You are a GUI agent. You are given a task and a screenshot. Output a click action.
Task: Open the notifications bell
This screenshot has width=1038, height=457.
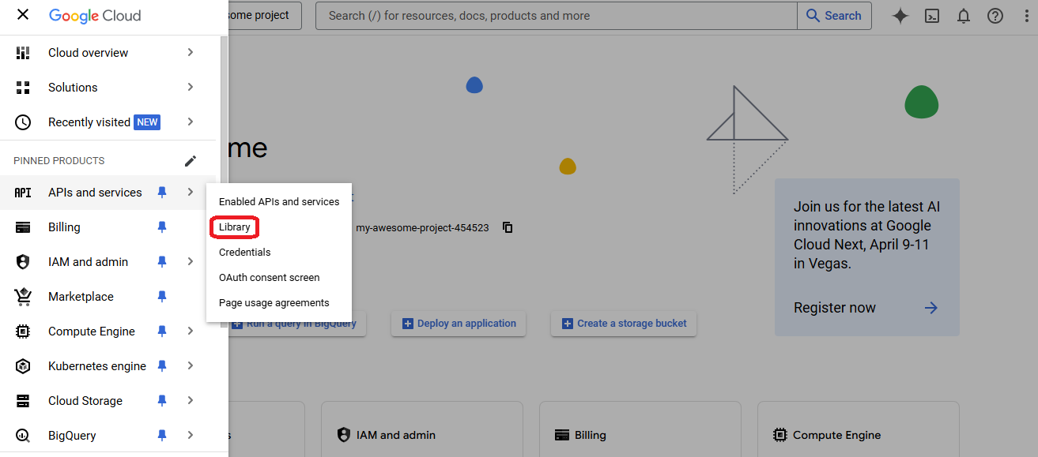pyautogui.click(x=963, y=16)
